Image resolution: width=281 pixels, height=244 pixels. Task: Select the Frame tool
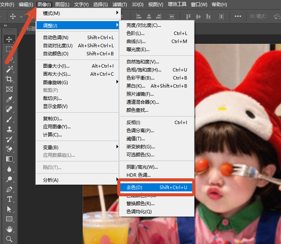(x=9, y=89)
